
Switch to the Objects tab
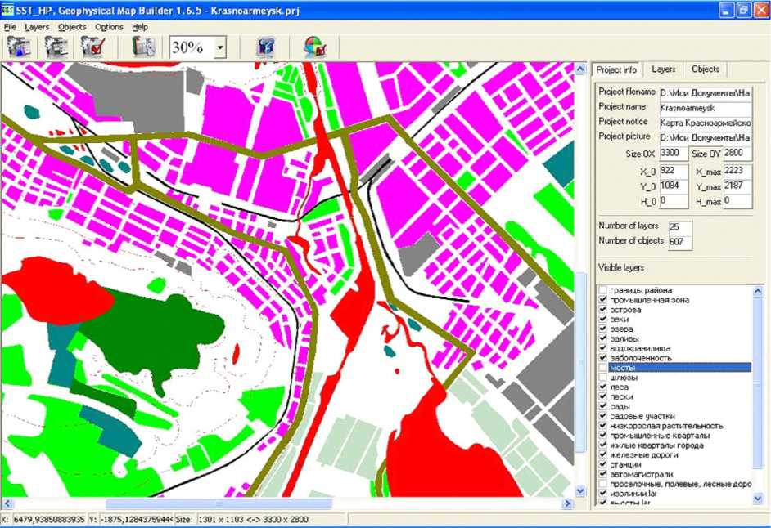pyautogui.click(x=706, y=69)
